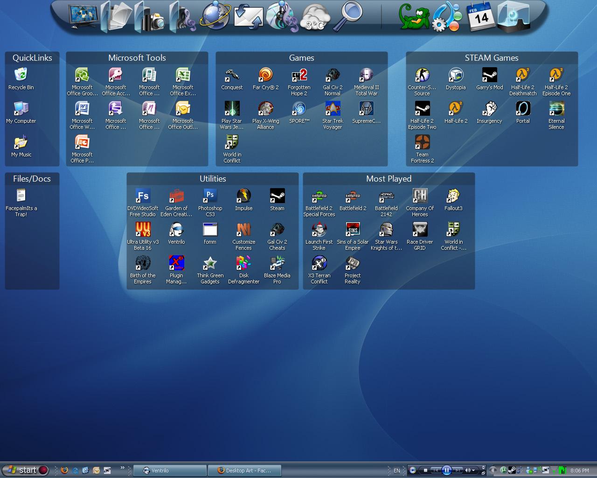Expand the quick launch chevron on the taskbar

click(122, 467)
